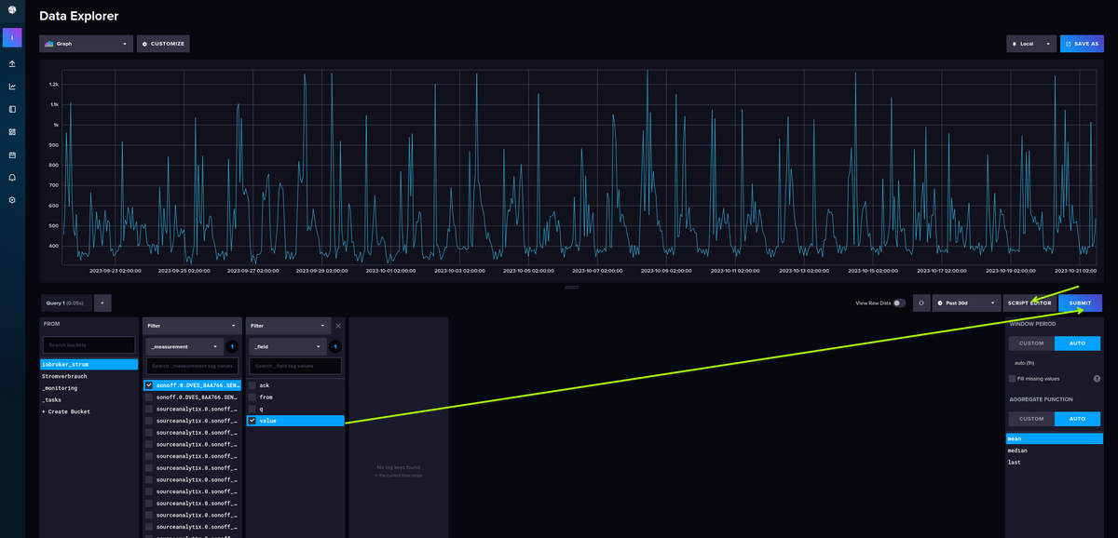Toggle the View Raw Data switch

click(899, 303)
